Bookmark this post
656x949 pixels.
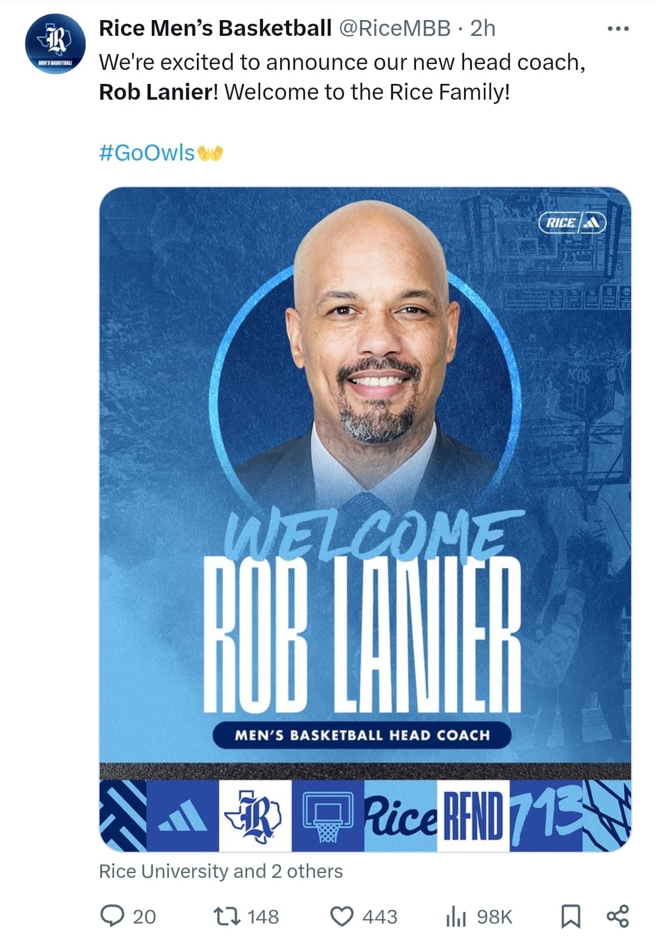pyautogui.click(x=570, y=916)
